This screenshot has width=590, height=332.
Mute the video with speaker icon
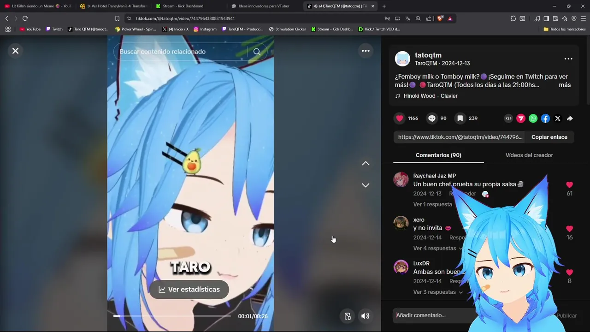tap(365, 316)
